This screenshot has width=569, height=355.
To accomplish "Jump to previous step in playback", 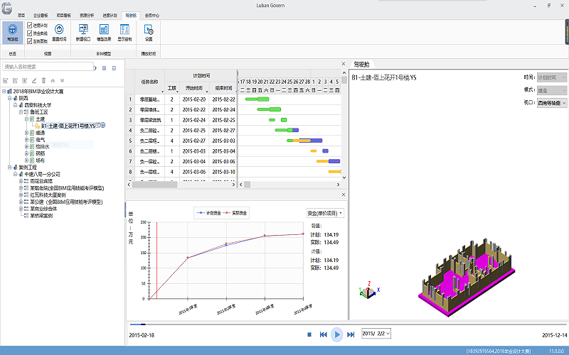I will [x=323, y=334].
